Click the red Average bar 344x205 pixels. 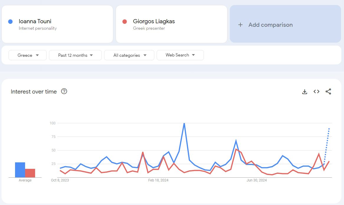tap(30, 173)
